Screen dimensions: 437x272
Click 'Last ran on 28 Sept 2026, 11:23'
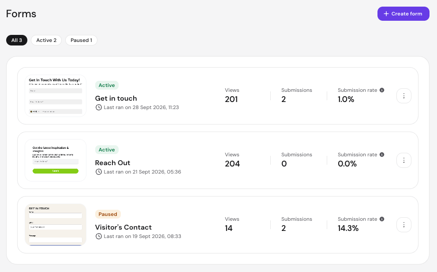141,107
